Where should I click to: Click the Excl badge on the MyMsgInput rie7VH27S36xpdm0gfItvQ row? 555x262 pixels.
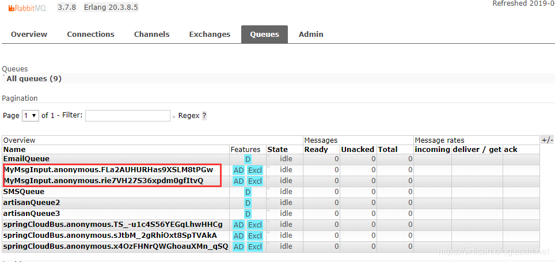click(254, 181)
